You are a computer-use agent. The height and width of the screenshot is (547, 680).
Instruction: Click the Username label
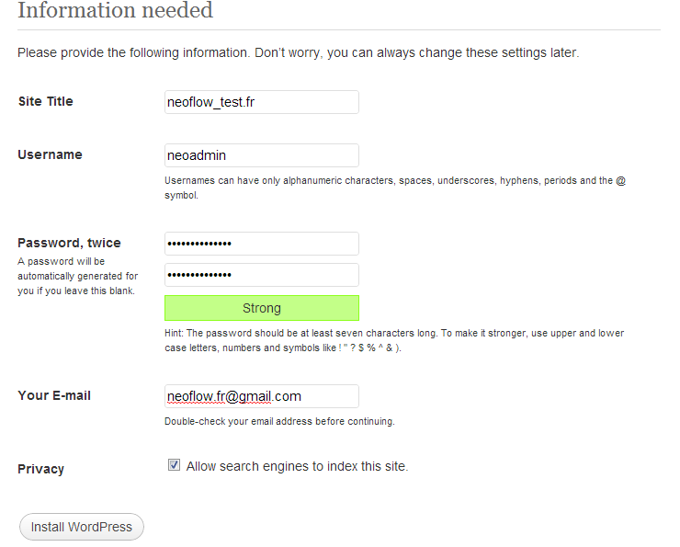coord(50,154)
